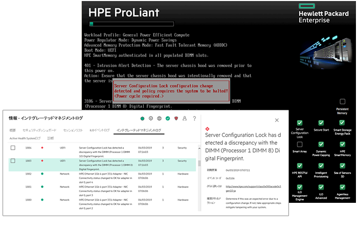This screenshot has height=235, width=358.
Task: Select checkbox for log entry 1883
Action: point(13,161)
